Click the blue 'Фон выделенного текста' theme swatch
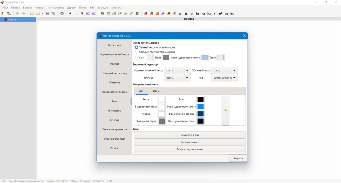 coord(201,107)
